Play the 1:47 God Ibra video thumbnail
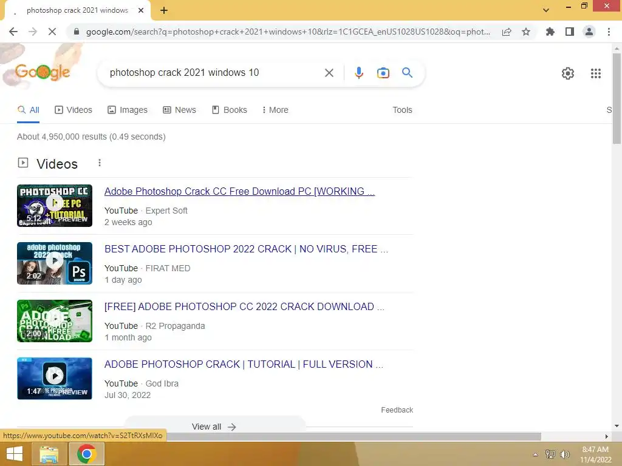622x466 pixels. pyautogui.click(x=55, y=379)
